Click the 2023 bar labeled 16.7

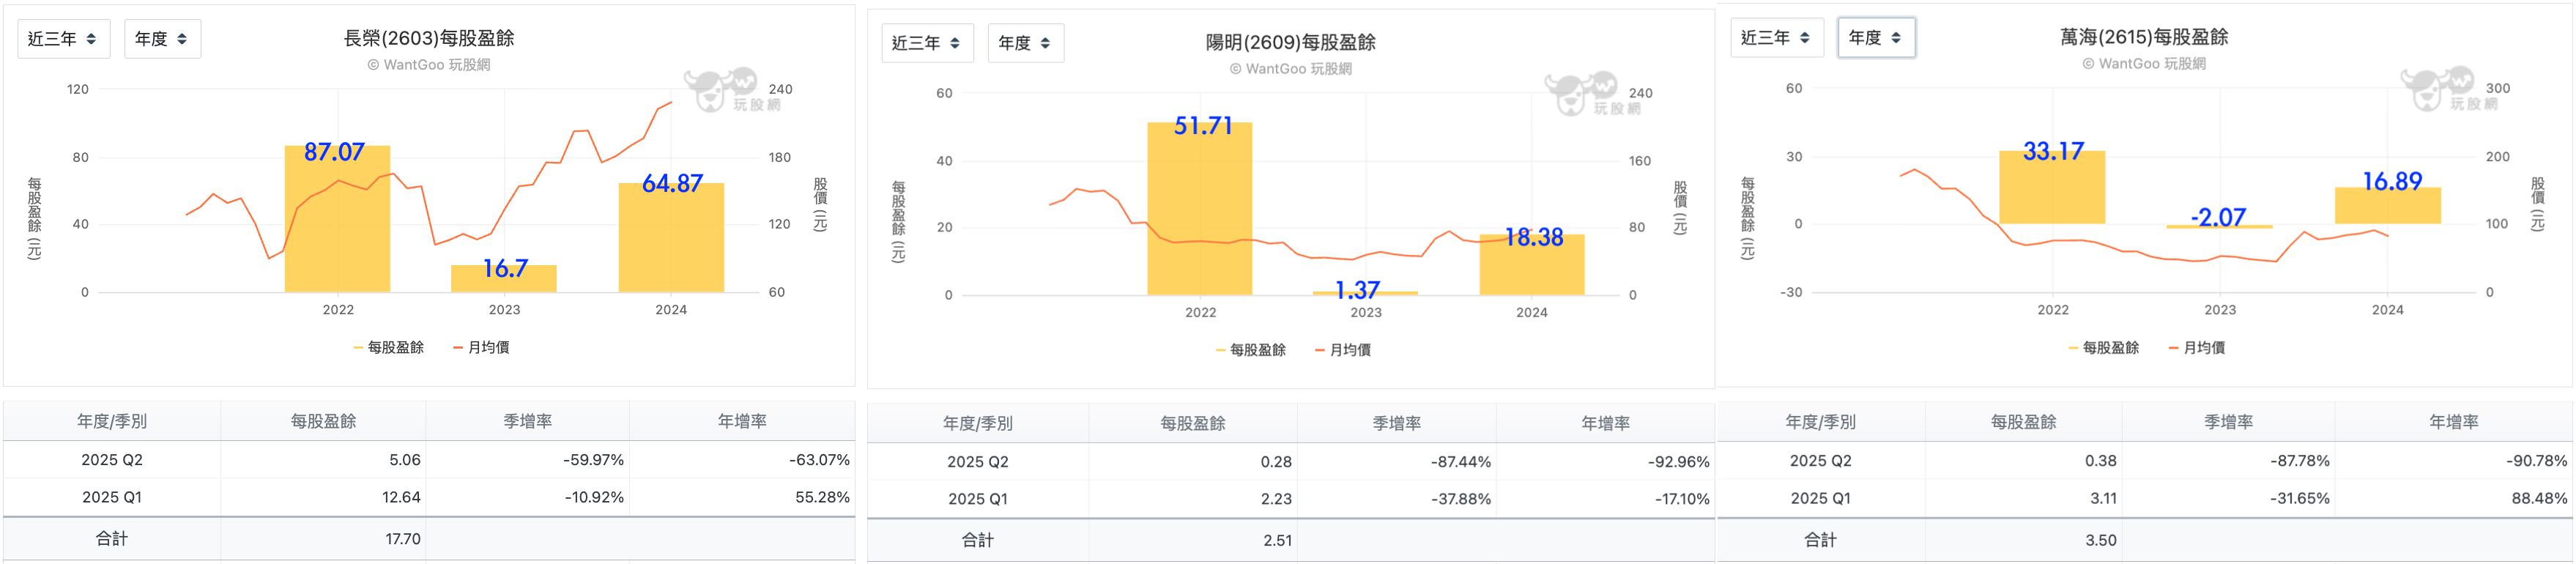[x=504, y=279]
